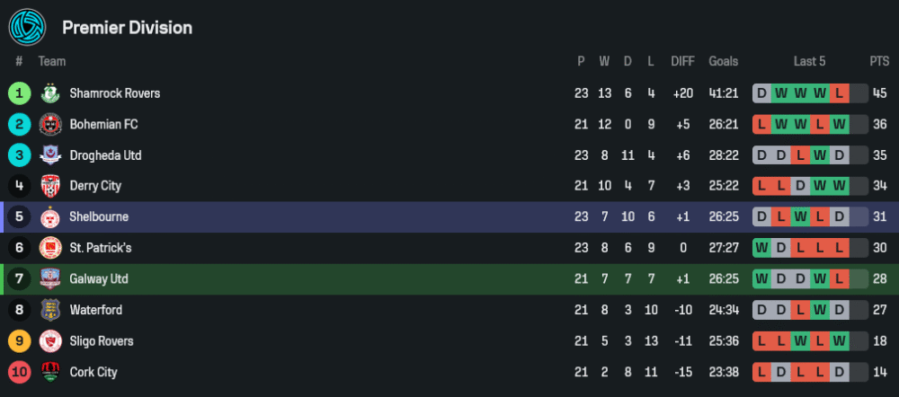Click Shamrock Rovers' most recent L result badge
Image resolution: width=899 pixels, height=397 pixels.
839,93
